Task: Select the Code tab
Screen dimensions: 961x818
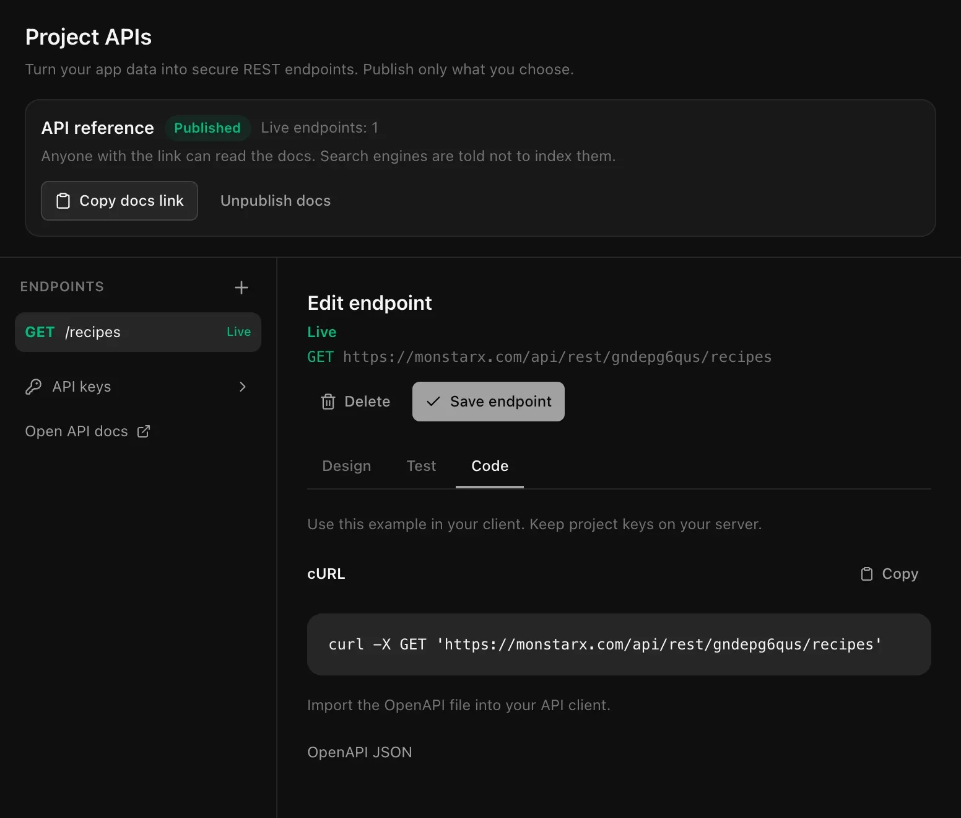Action: [x=490, y=466]
